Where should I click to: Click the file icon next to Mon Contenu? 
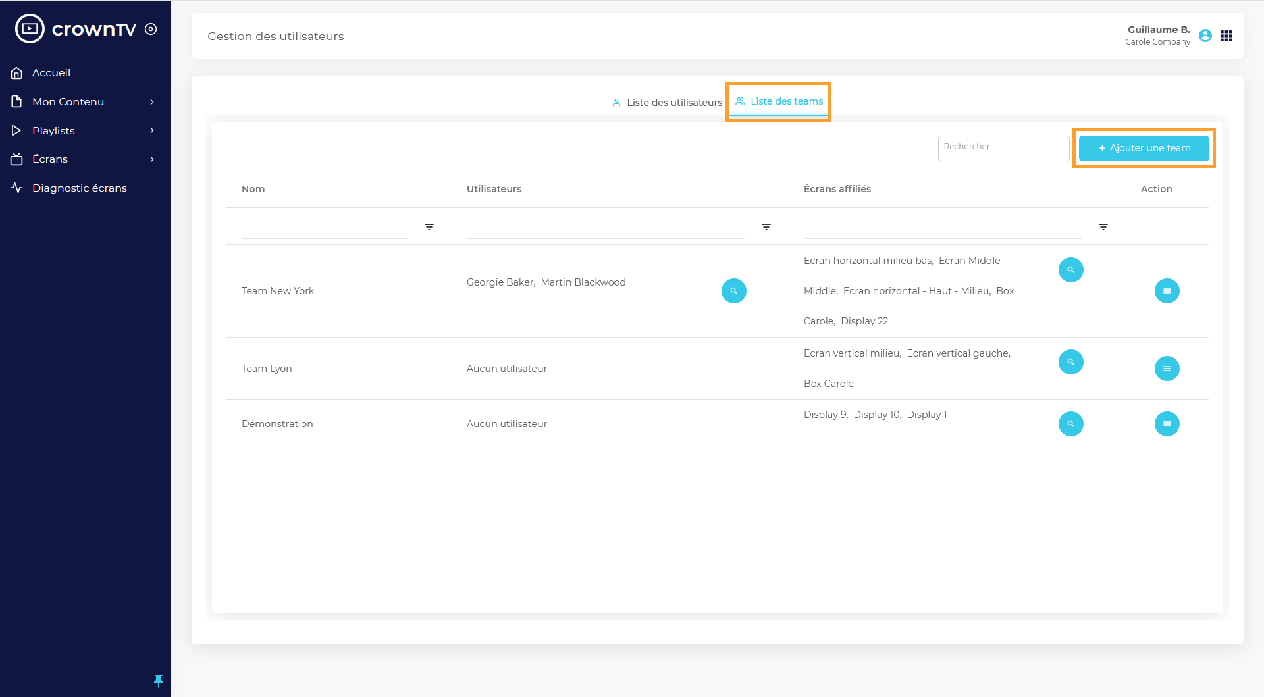(17, 102)
